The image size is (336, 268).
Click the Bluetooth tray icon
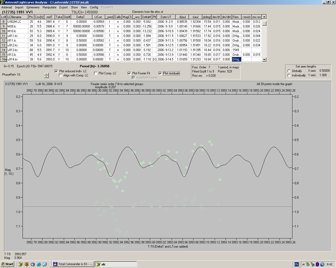click(317, 264)
